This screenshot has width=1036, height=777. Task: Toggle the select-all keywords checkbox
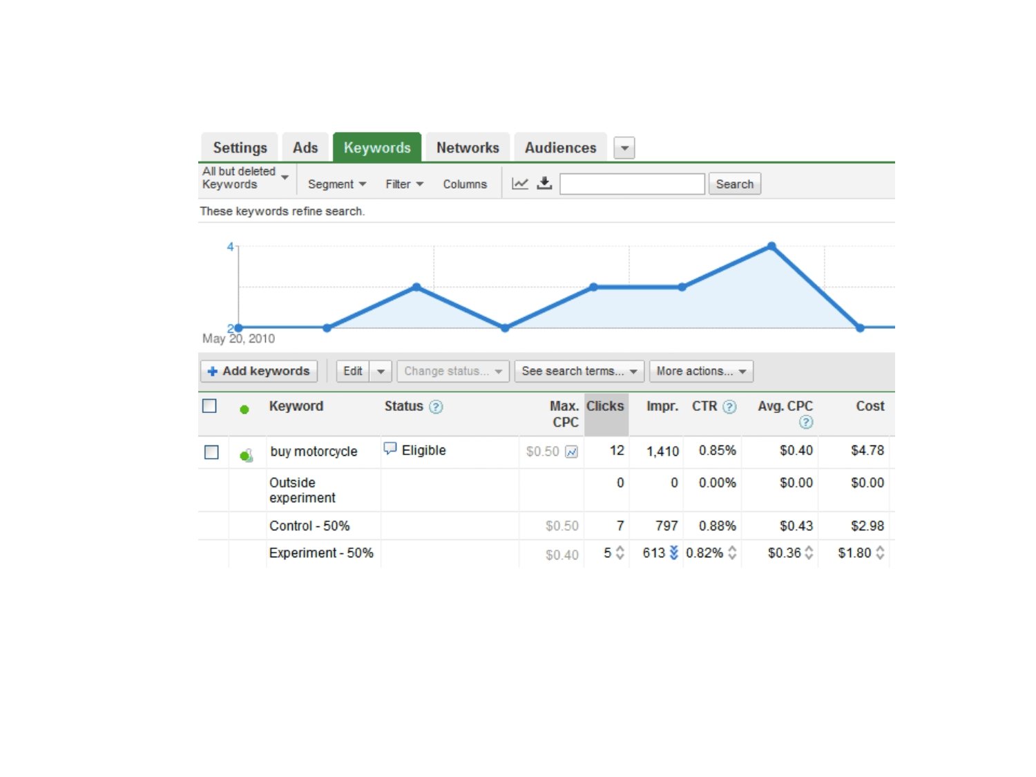209,406
